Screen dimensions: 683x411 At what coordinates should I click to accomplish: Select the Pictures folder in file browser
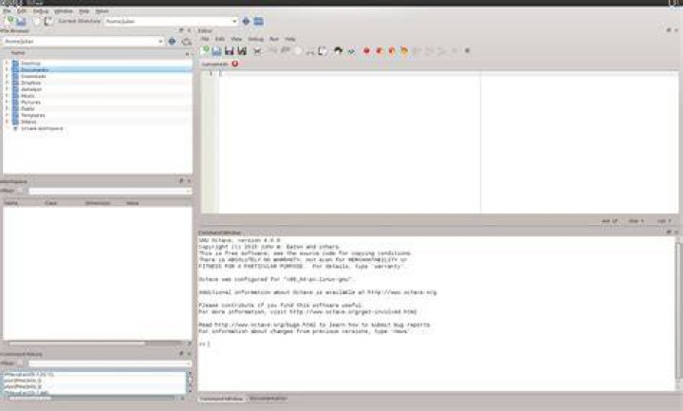coord(31,103)
